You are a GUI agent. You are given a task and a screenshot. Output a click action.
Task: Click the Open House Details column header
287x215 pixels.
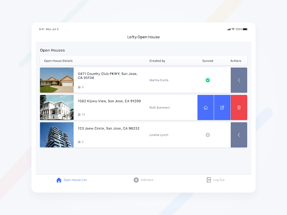click(58, 61)
